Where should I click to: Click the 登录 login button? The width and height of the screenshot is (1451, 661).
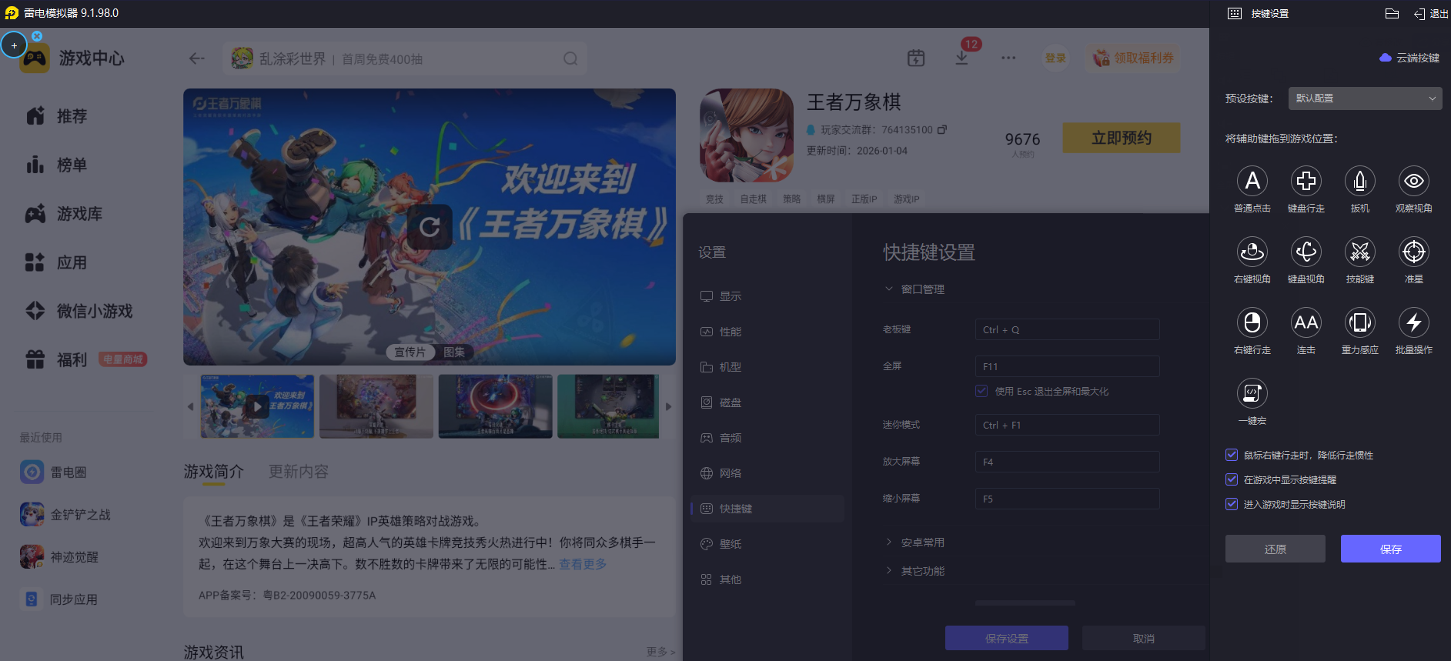(x=1055, y=58)
